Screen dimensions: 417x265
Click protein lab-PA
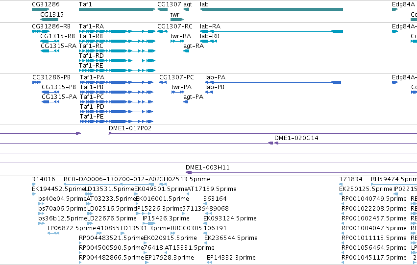click(x=273, y=82)
